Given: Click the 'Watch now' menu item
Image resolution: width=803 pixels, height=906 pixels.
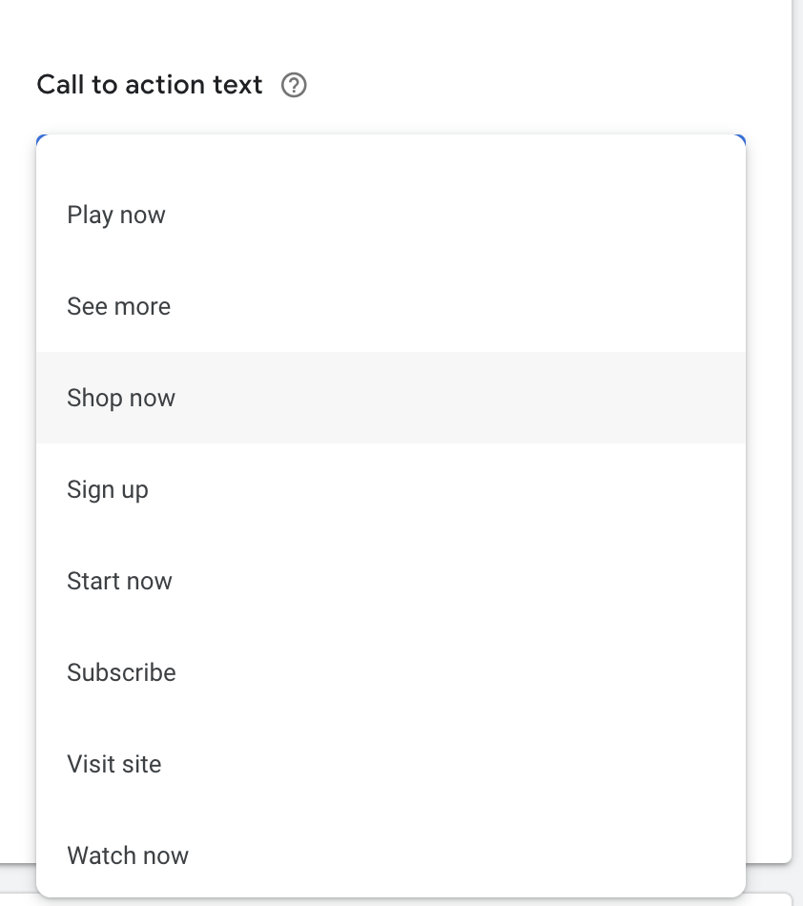Looking at the screenshot, I should pyautogui.click(x=128, y=855).
